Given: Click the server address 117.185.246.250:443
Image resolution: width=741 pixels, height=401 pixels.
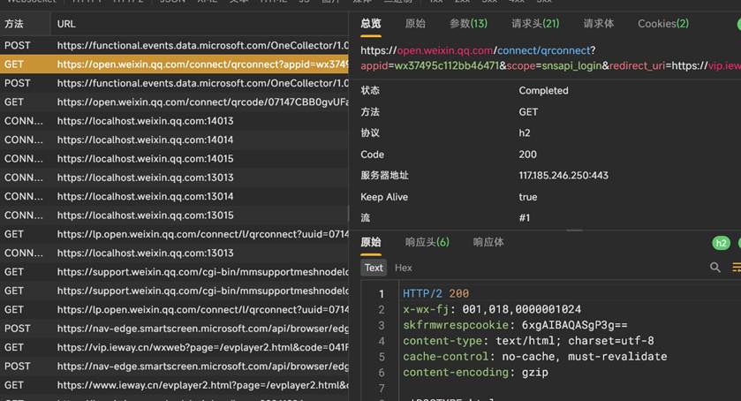Looking at the screenshot, I should click(563, 176).
